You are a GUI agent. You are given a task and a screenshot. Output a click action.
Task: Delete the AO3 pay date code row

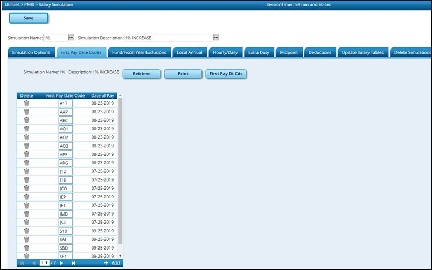click(26, 146)
